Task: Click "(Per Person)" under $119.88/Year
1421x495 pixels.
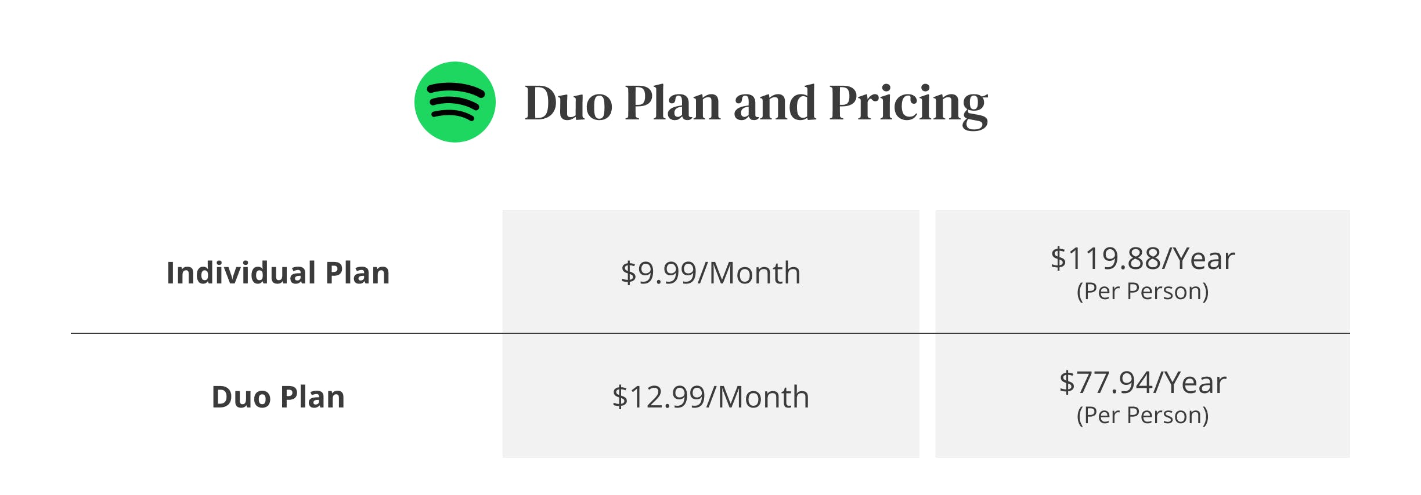Action: tap(1142, 291)
